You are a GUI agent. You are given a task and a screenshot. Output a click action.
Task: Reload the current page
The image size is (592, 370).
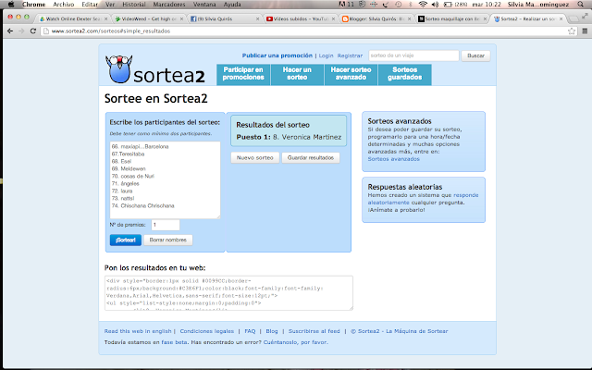(33, 31)
